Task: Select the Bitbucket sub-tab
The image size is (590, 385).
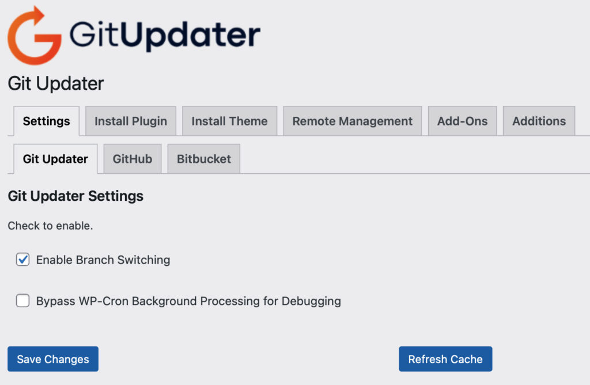Action: click(x=203, y=159)
